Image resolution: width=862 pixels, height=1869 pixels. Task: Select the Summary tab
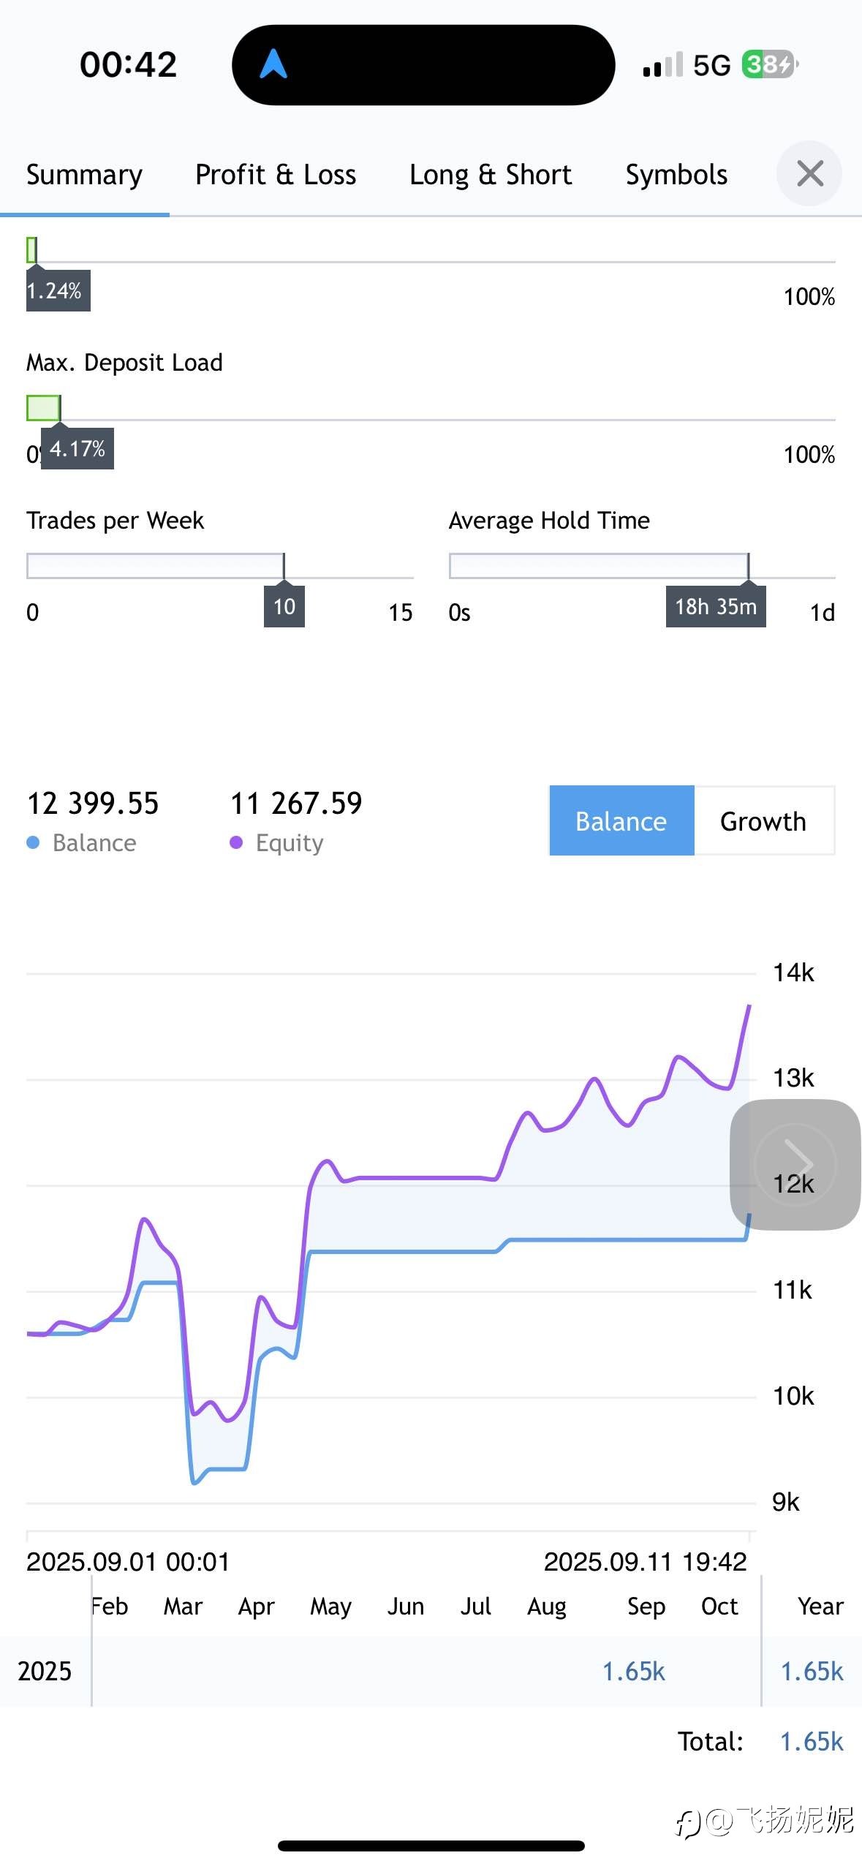(84, 175)
